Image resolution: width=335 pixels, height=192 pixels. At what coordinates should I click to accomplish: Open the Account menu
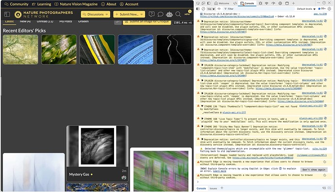129,4
